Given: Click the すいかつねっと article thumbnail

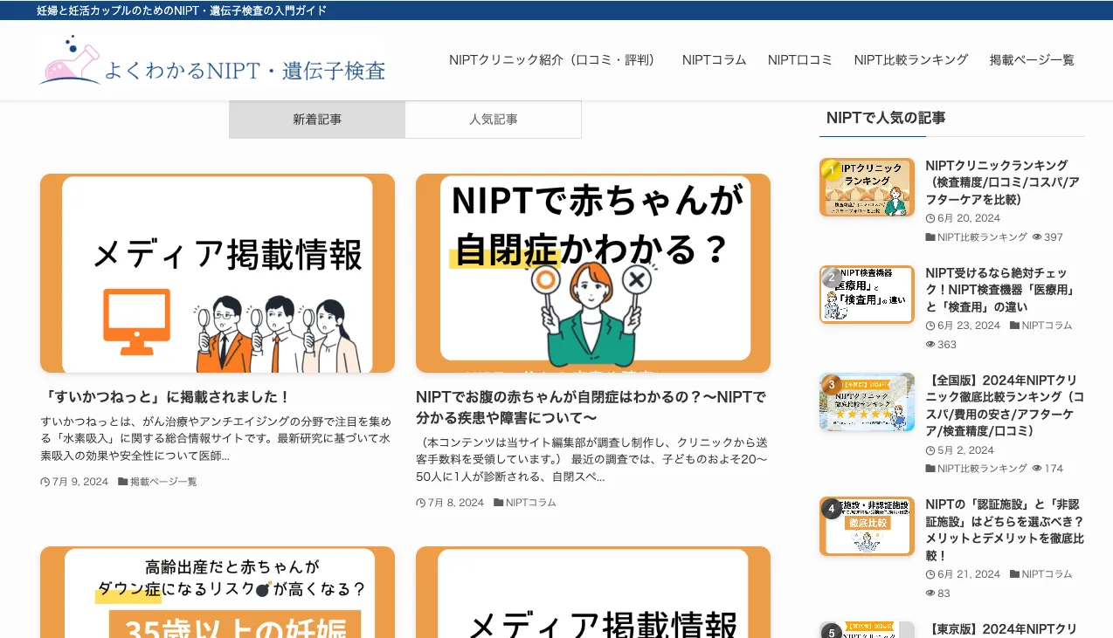Looking at the screenshot, I should point(217,272).
